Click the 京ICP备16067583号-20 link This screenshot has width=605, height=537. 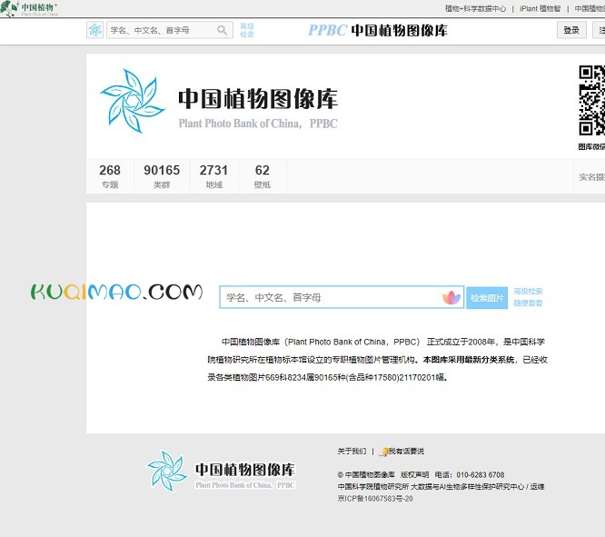point(375,499)
